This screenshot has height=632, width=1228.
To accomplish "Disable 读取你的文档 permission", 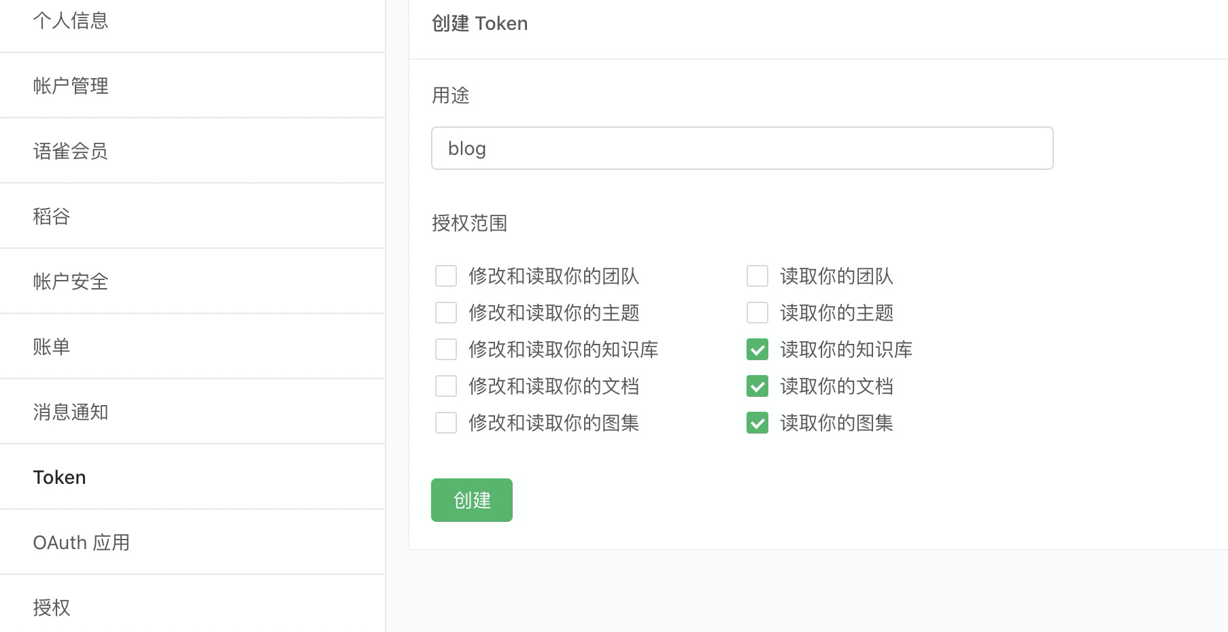I will [757, 387].
